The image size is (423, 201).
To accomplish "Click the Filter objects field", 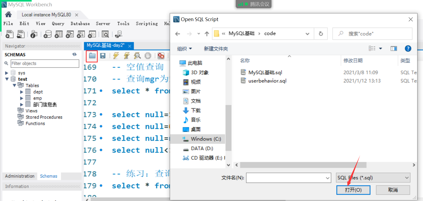I will pyautogui.click(x=45, y=63).
